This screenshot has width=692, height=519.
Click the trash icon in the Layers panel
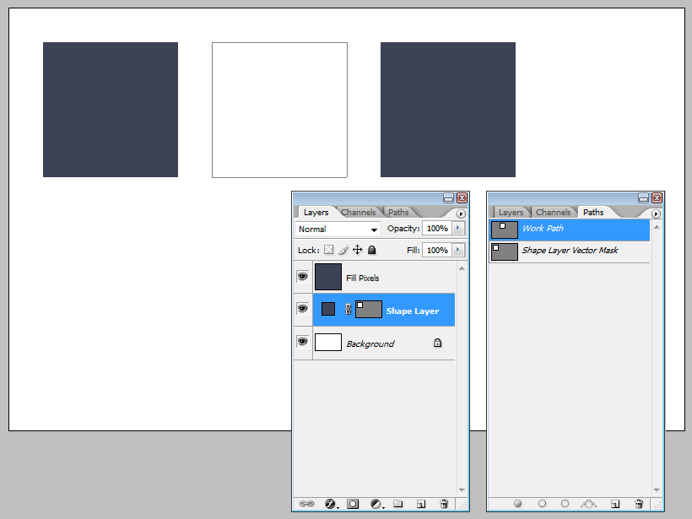click(x=444, y=504)
